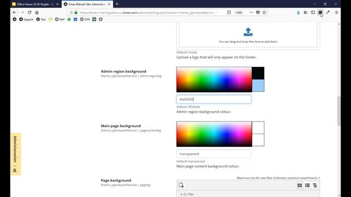The height and width of the screenshot is (197, 351).
Task: Click the vertical page scrollbar thumb
Action: [x=339, y=111]
